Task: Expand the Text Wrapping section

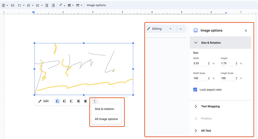Action: click(x=210, y=106)
